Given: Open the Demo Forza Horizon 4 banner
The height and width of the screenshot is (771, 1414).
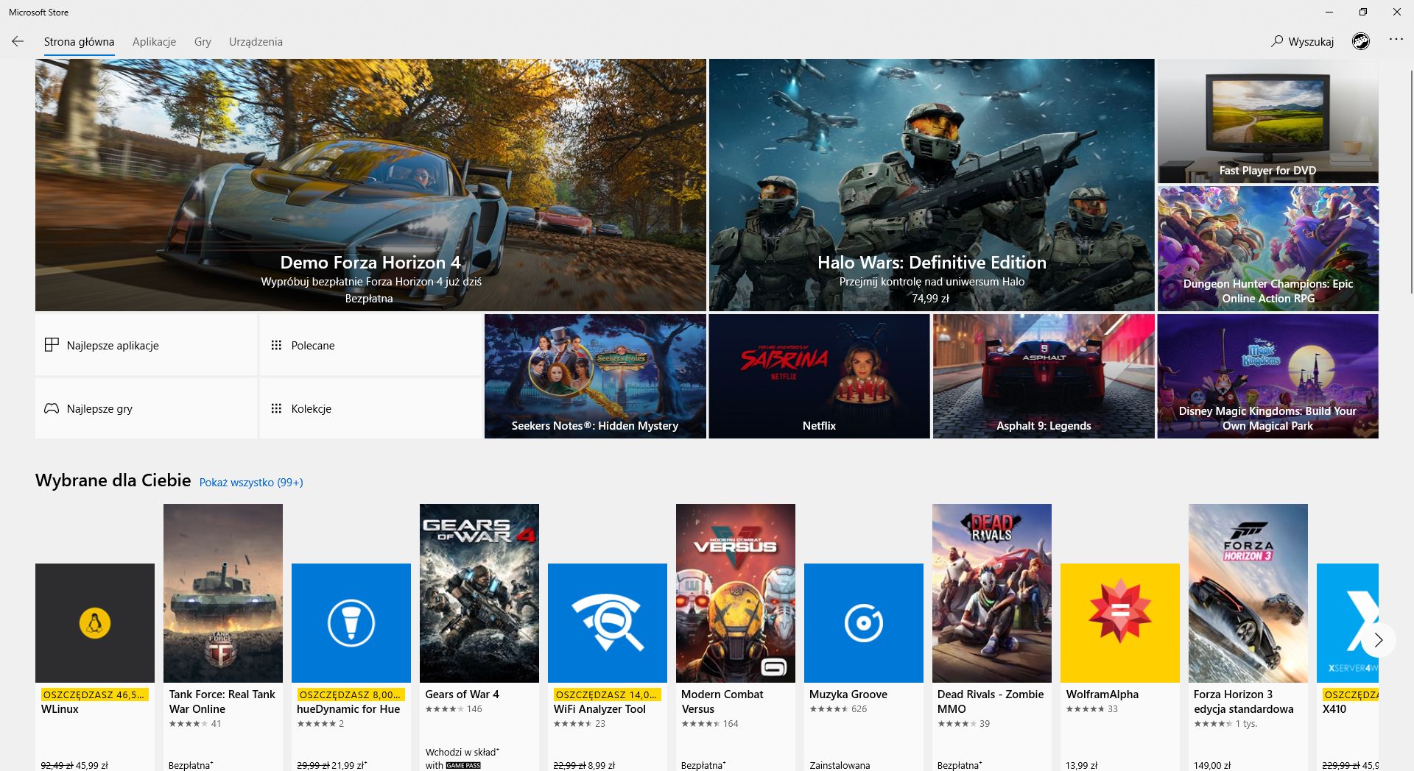Looking at the screenshot, I should click(x=370, y=184).
